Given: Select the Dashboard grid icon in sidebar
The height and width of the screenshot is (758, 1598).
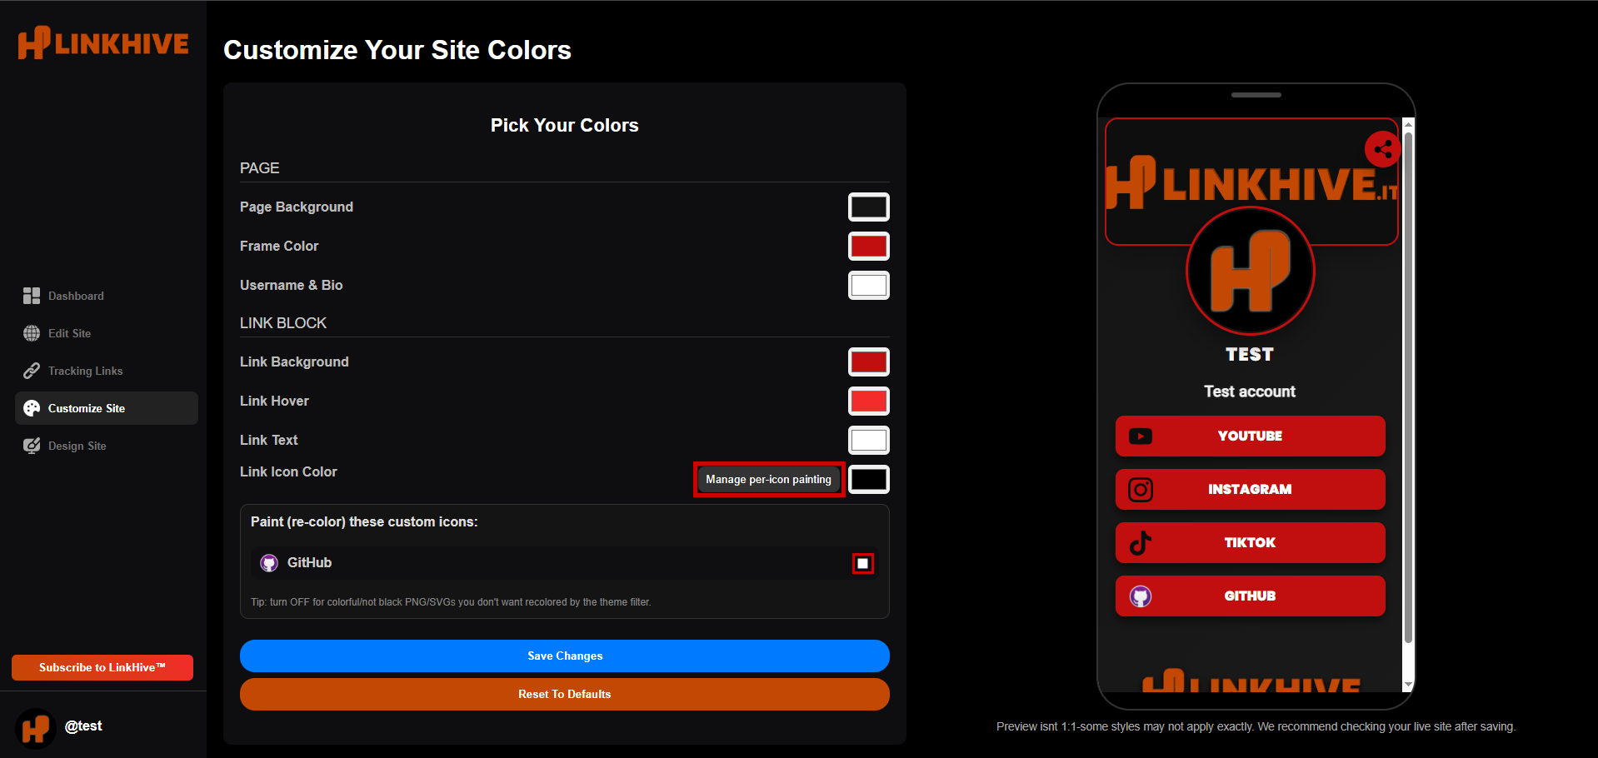Looking at the screenshot, I should [x=31, y=296].
